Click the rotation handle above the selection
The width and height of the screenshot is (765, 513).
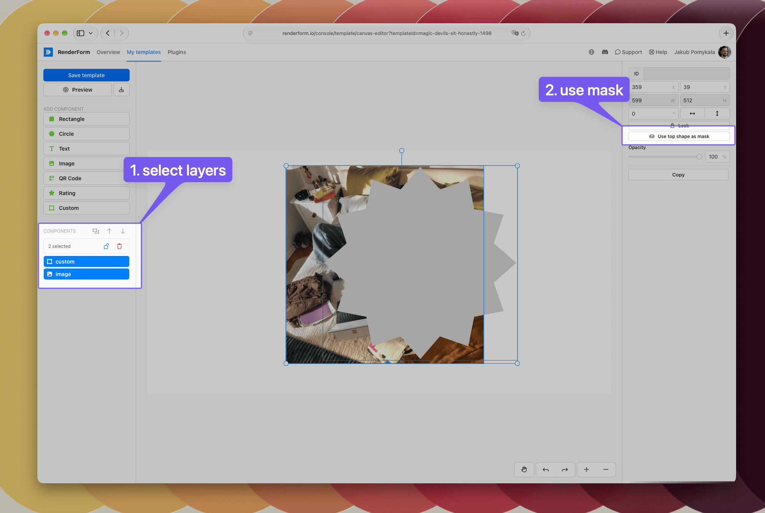402,151
